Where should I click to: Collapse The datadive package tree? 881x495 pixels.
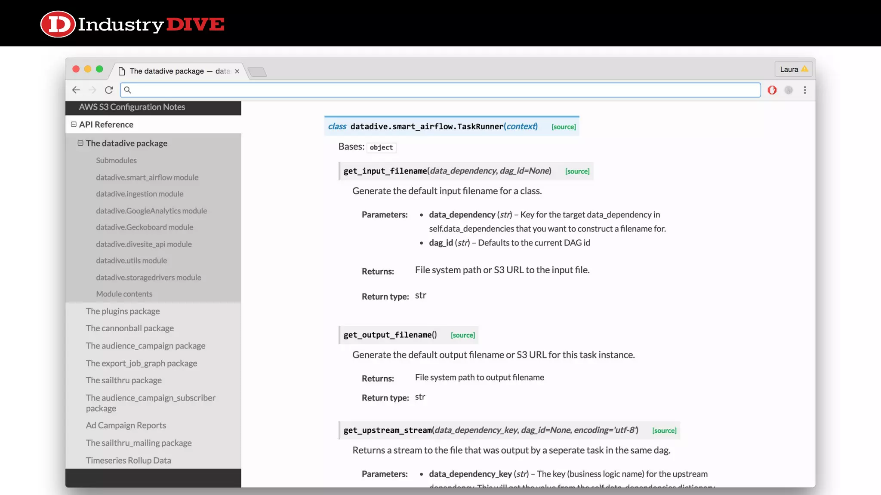click(x=80, y=143)
